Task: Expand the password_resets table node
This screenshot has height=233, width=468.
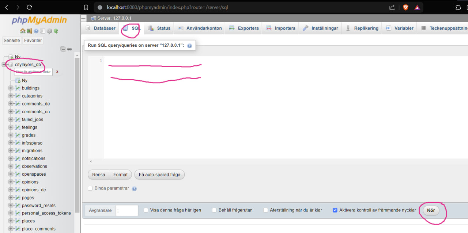Action: pos(11,206)
